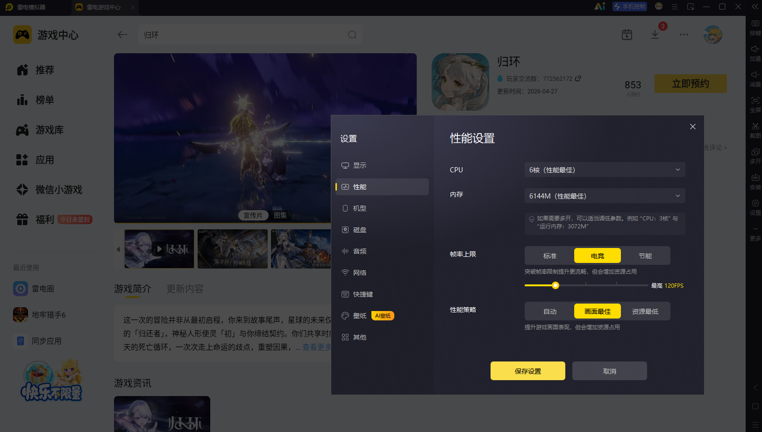This screenshot has height=432, width=762.
Task: Open the title bar hamburger menu
Action: pos(675,7)
